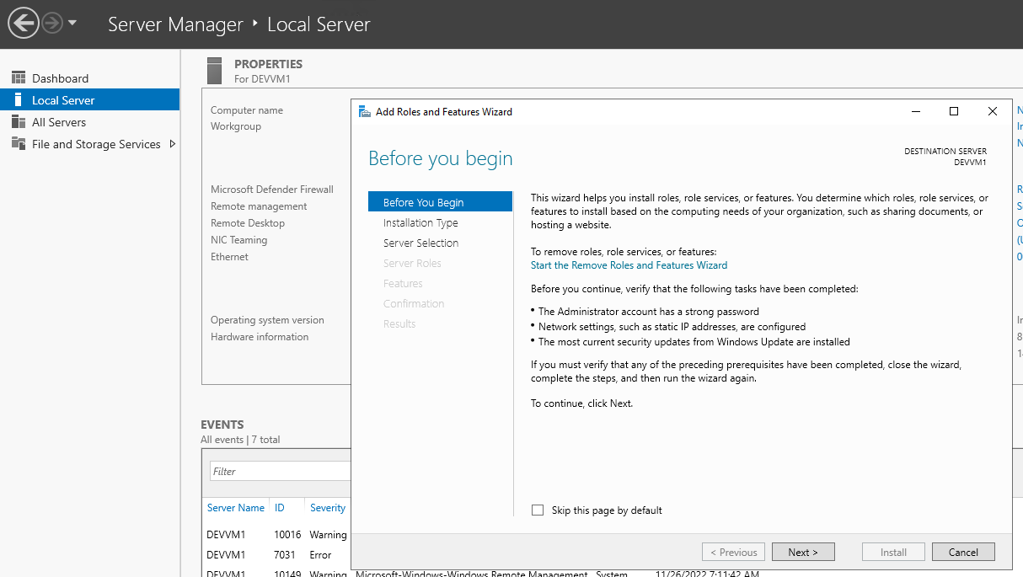Select event row with ID 7031
The image size is (1023, 577).
coord(277,555)
